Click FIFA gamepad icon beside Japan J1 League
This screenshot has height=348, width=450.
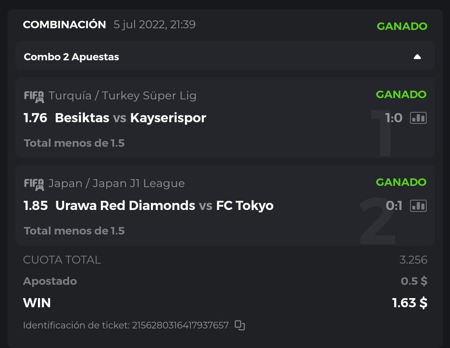click(34, 184)
